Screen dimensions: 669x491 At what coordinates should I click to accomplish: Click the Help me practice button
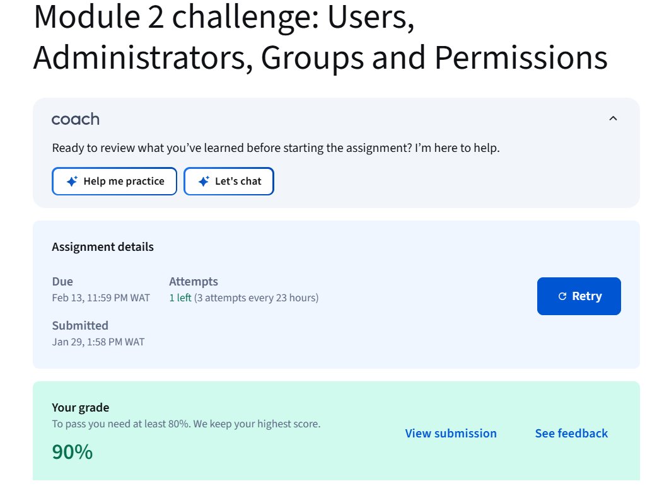point(114,182)
